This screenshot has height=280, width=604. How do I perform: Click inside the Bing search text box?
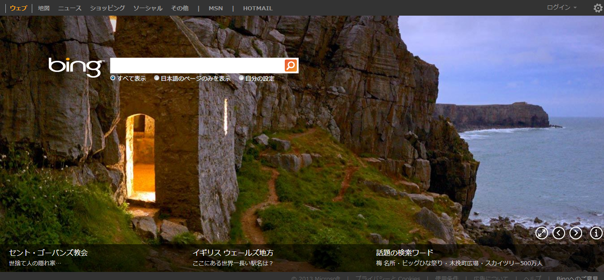pos(197,65)
